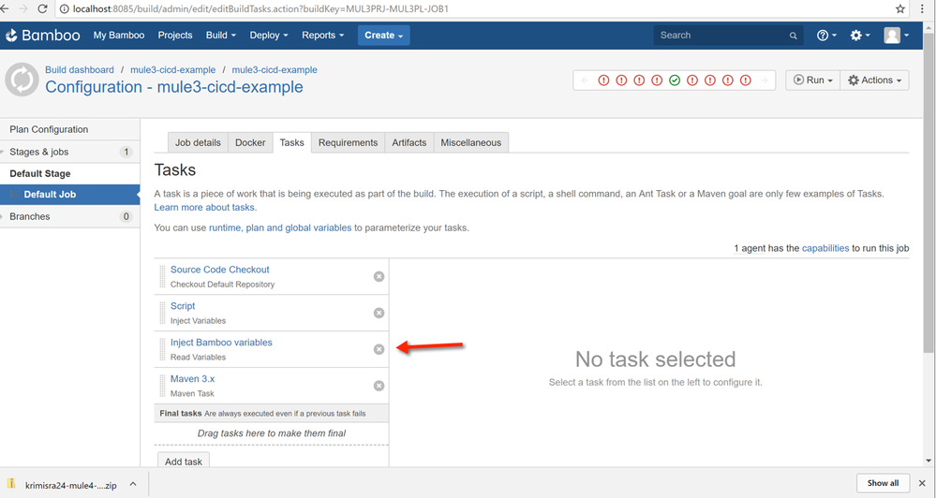Image resolution: width=936 pixels, height=498 pixels.
Task: Switch to the Job details tab
Action: tap(198, 142)
